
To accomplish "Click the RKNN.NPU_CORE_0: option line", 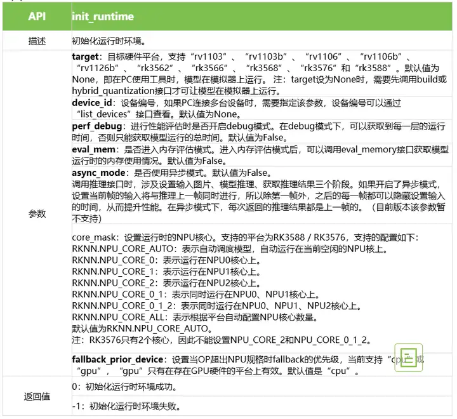I will point(166,260).
